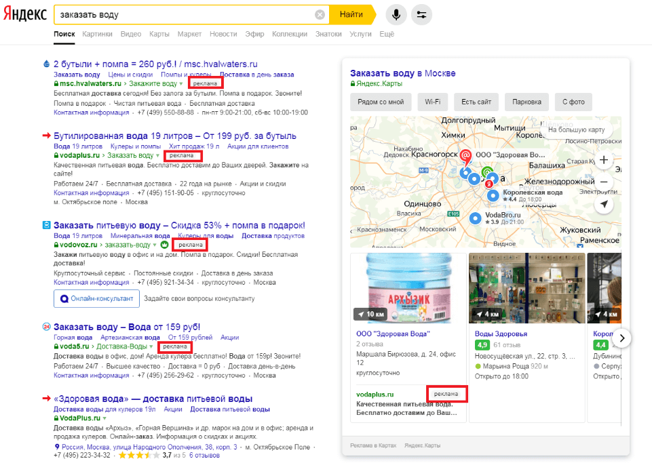
Task: Open the Яндекс.Карты footer link
Action: click(x=423, y=445)
